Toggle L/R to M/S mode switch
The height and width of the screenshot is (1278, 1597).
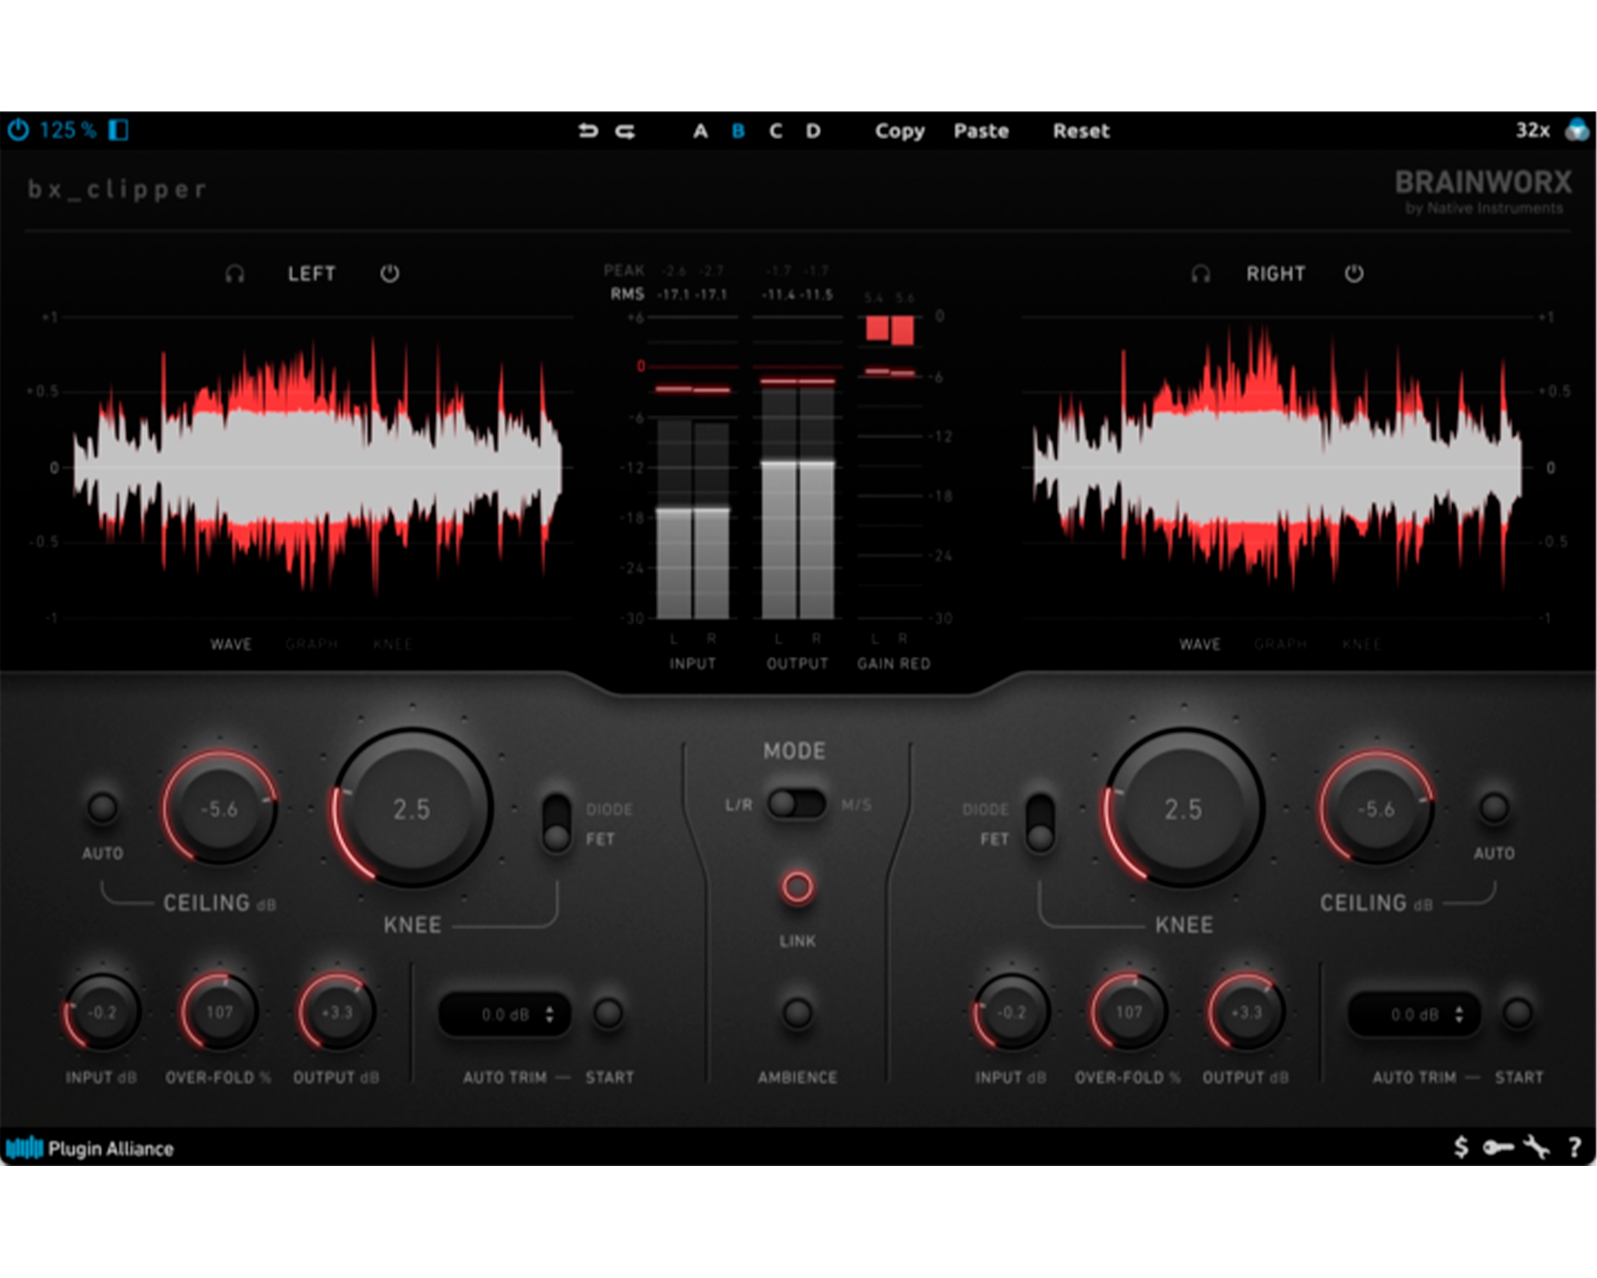(x=796, y=804)
